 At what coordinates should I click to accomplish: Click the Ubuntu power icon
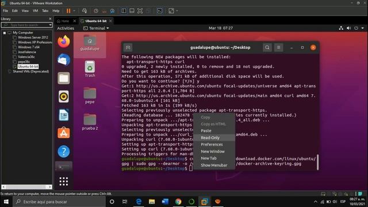[356, 28]
